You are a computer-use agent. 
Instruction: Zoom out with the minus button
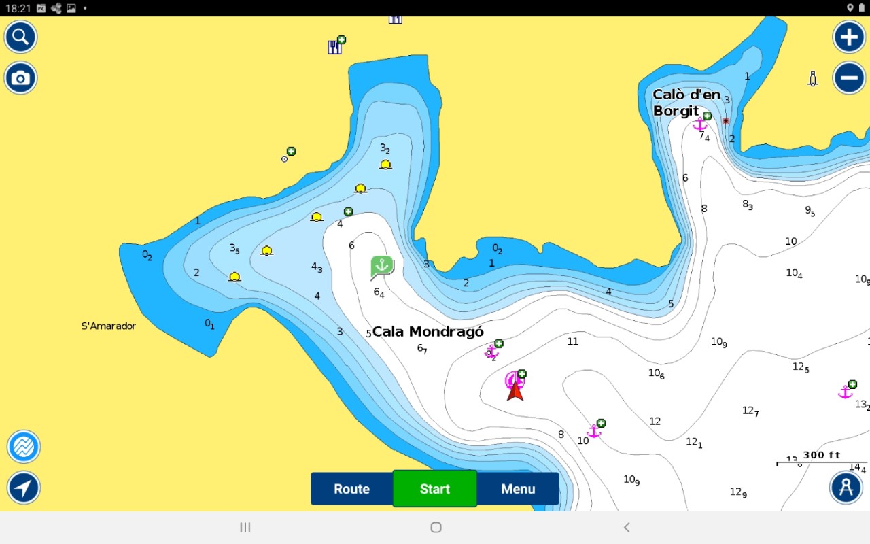[849, 78]
